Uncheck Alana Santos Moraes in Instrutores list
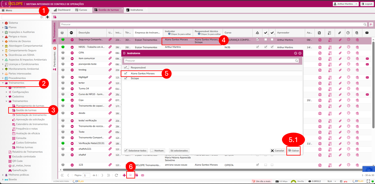The height and width of the screenshot is (184, 375). 126,73
